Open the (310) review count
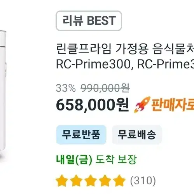Screen dimensions: 194x194 tap(143, 181)
